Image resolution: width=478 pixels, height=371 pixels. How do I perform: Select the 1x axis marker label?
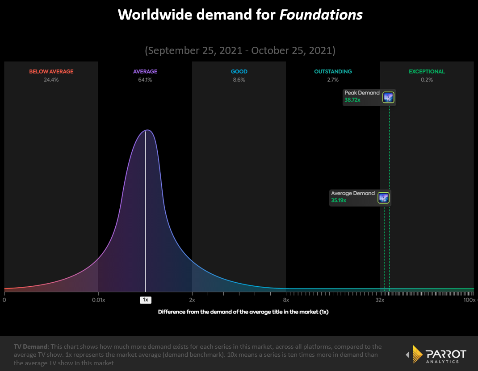pos(146,300)
